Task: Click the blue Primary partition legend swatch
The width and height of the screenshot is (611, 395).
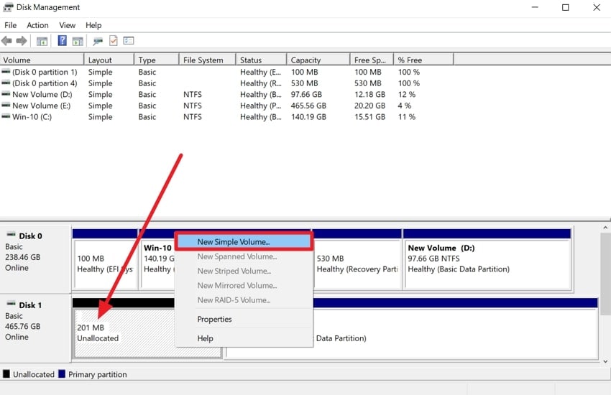Action: coord(62,374)
